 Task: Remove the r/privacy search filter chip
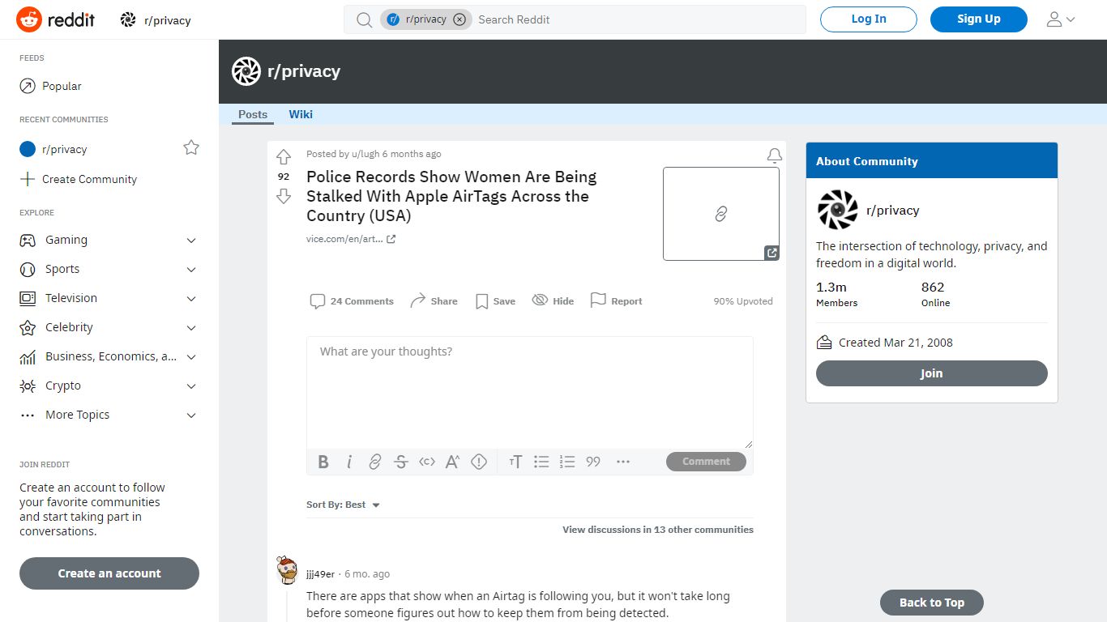[459, 19]
